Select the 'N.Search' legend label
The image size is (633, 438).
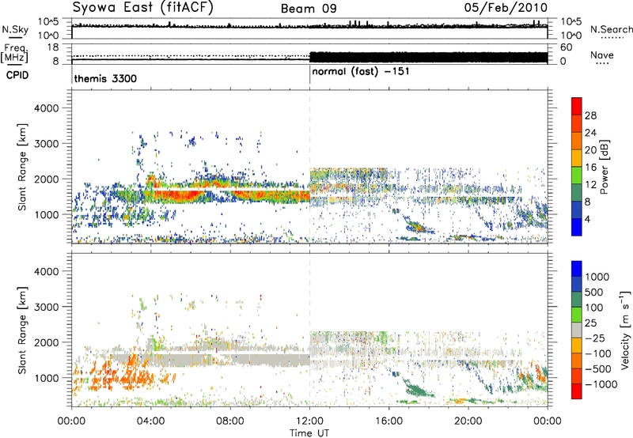(x=612, y=29)
